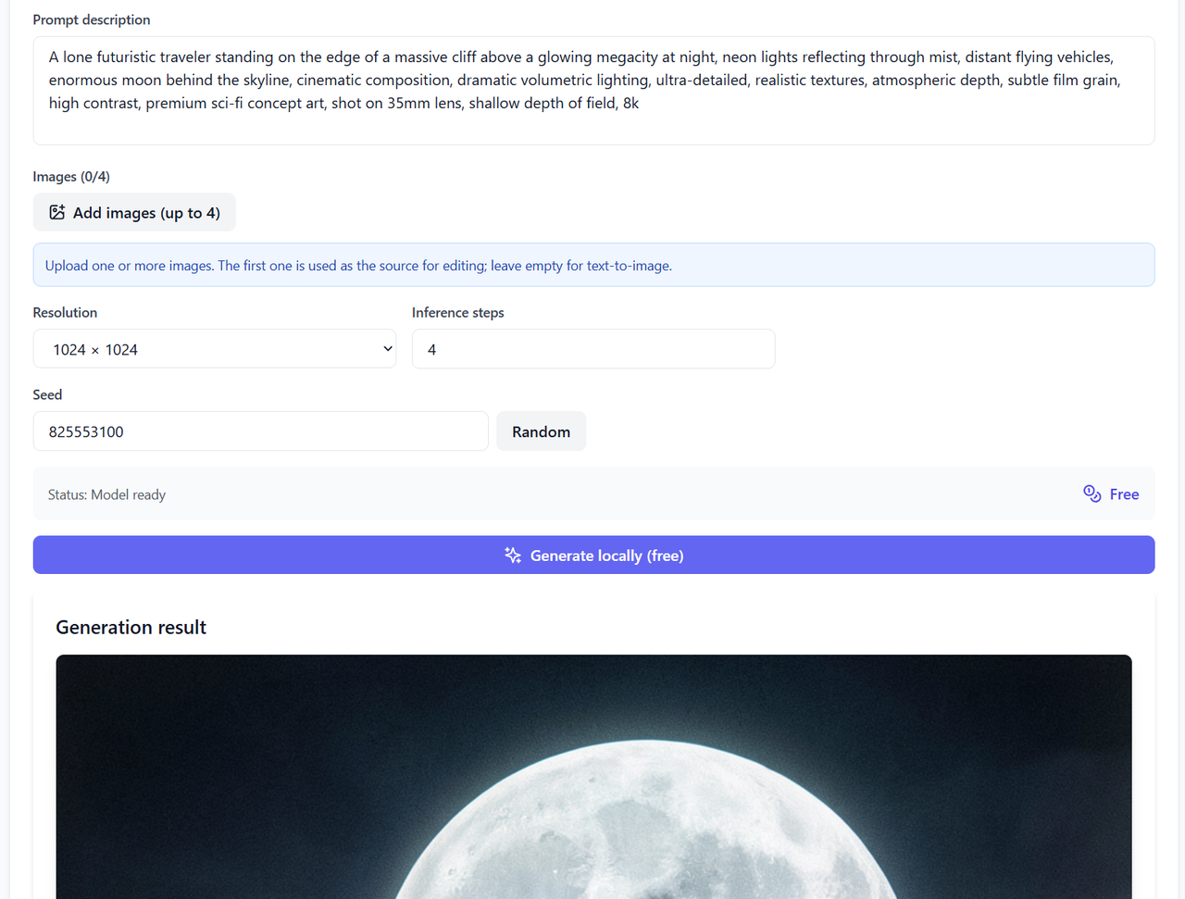Screen dimensions: 1185x899
Task: Focus the Prompt description text area
Action: click(x=593, y=91)
